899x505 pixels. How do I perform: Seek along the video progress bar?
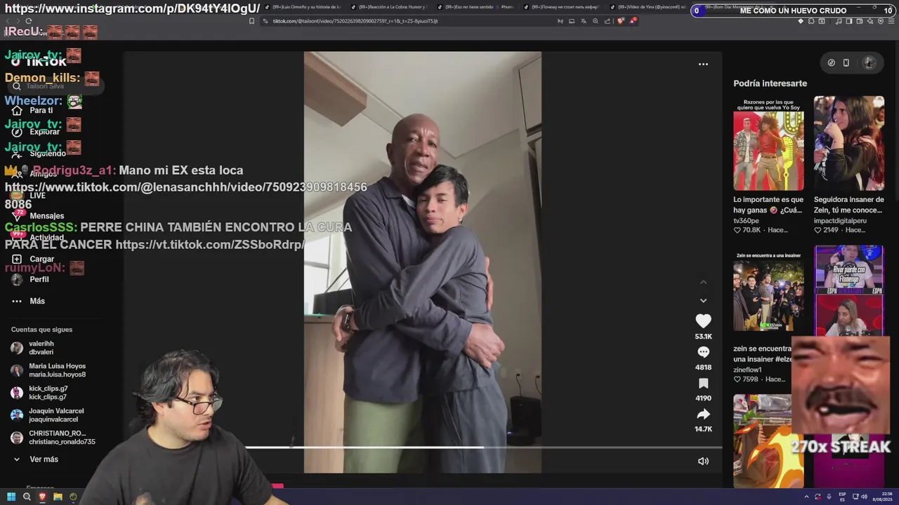[x=483, y=447]
